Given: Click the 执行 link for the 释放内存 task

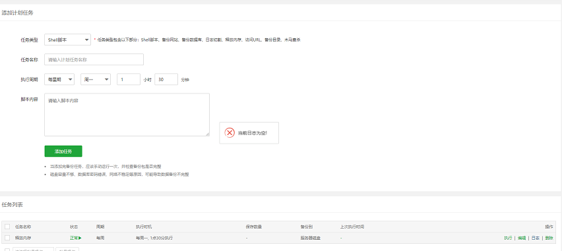Looking at the screenshot, I should click(x=508, y=238).
